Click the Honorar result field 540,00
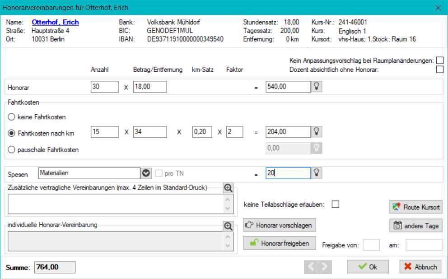The height and width of the screenshot is (279, 448). click(x=288, y=87)
